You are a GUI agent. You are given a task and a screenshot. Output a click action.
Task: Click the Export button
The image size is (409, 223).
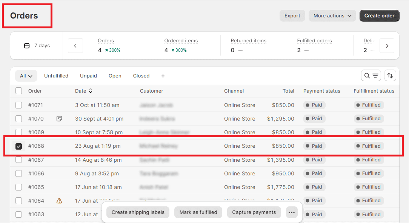(x=292, y=16)
